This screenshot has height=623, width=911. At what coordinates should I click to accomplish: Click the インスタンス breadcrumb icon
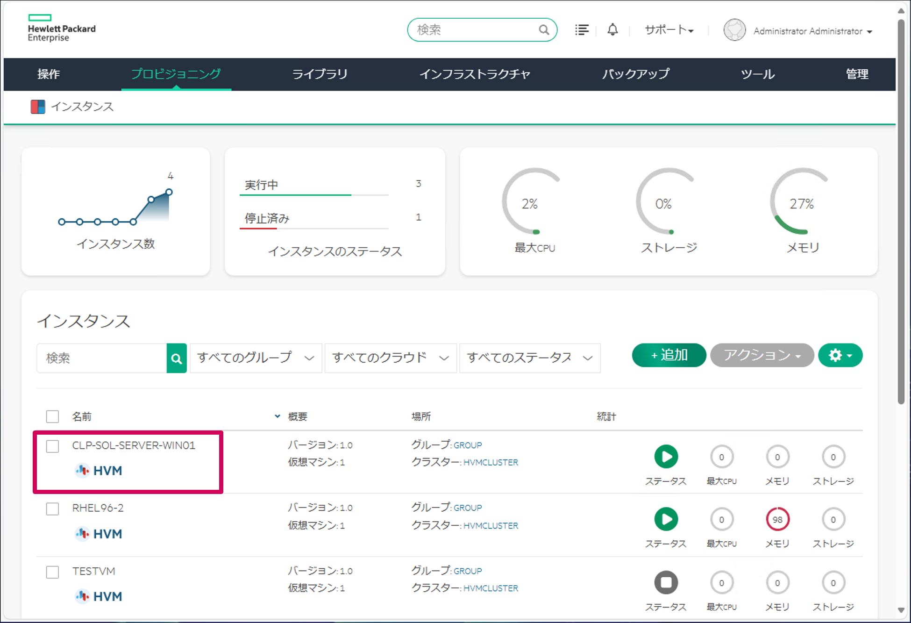pyautogui.click(x=38, y=107)
